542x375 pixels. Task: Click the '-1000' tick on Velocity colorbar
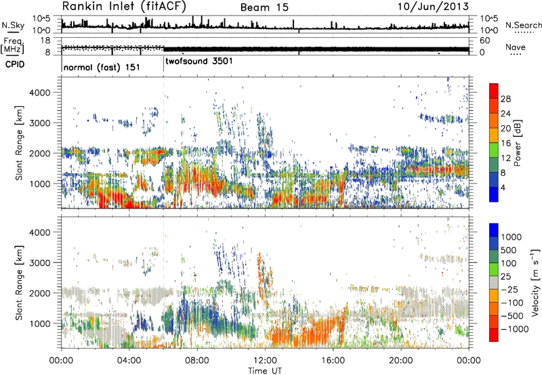point(515,329)
